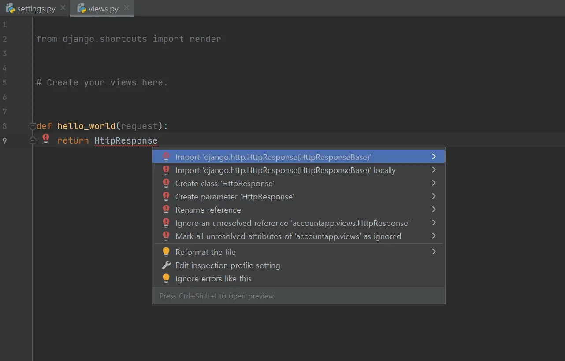Close the views.py tab
The height and width of the screenshot is (361, 565).
[x=127, y=8]
